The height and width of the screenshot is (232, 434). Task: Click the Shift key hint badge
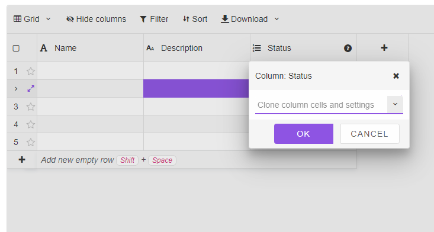pyautogui.click(x=127, y=160)
